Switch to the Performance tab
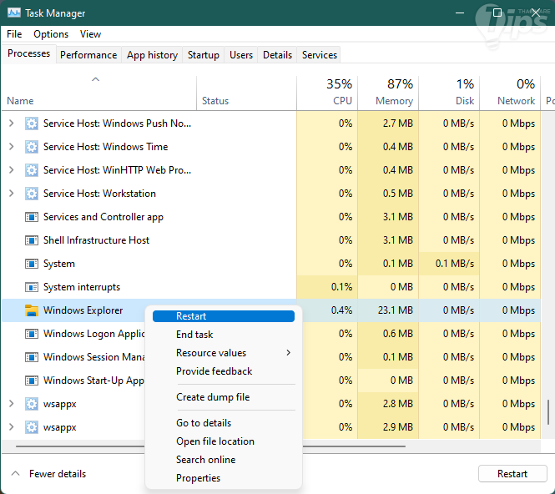The width and height of the screenshot is (555, 494). pos(88,55)
